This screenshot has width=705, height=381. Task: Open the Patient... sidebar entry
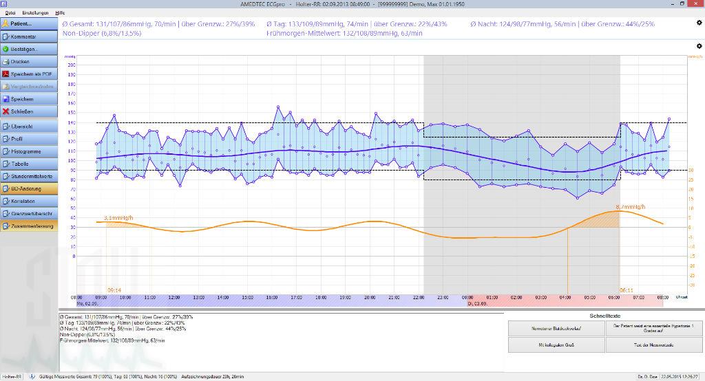point(28,23)
